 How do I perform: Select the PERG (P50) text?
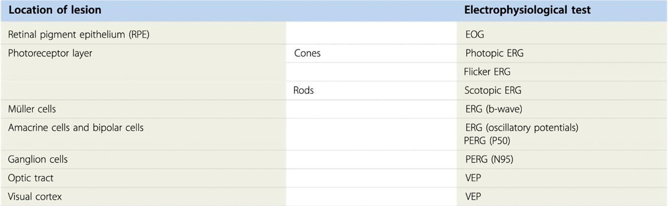pos(487,141)
